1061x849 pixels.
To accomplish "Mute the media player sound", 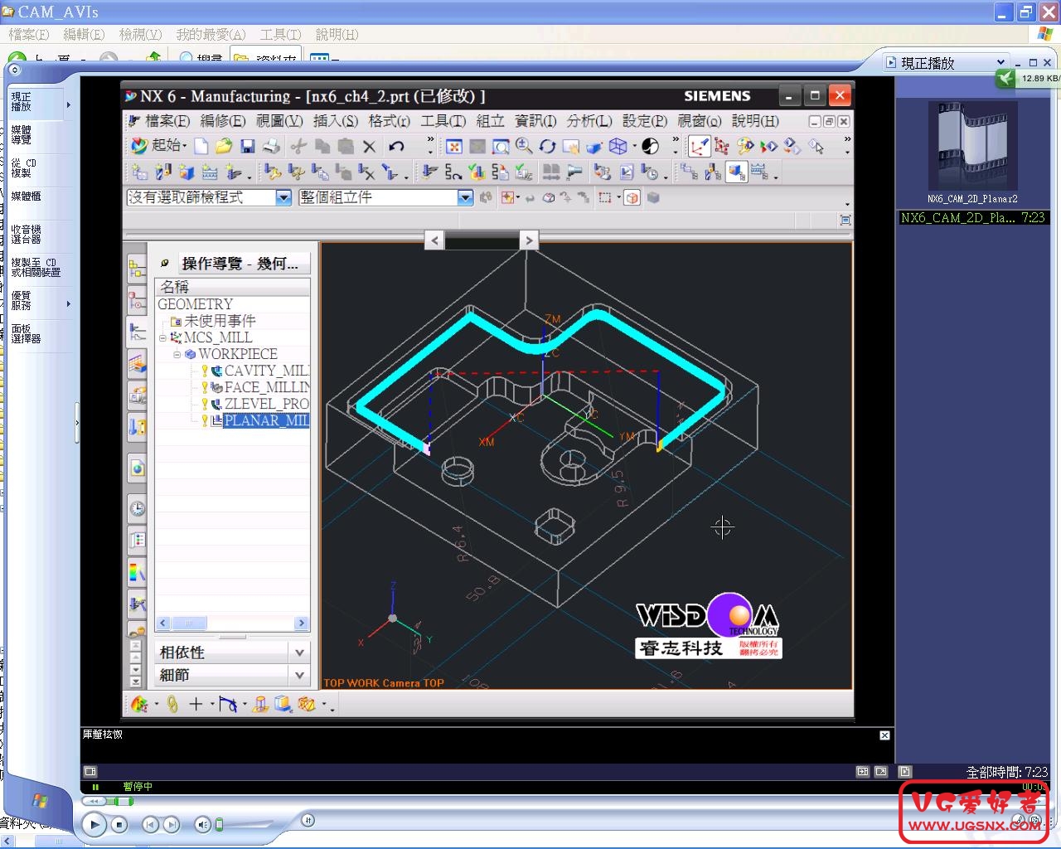I will coord(201,825).
